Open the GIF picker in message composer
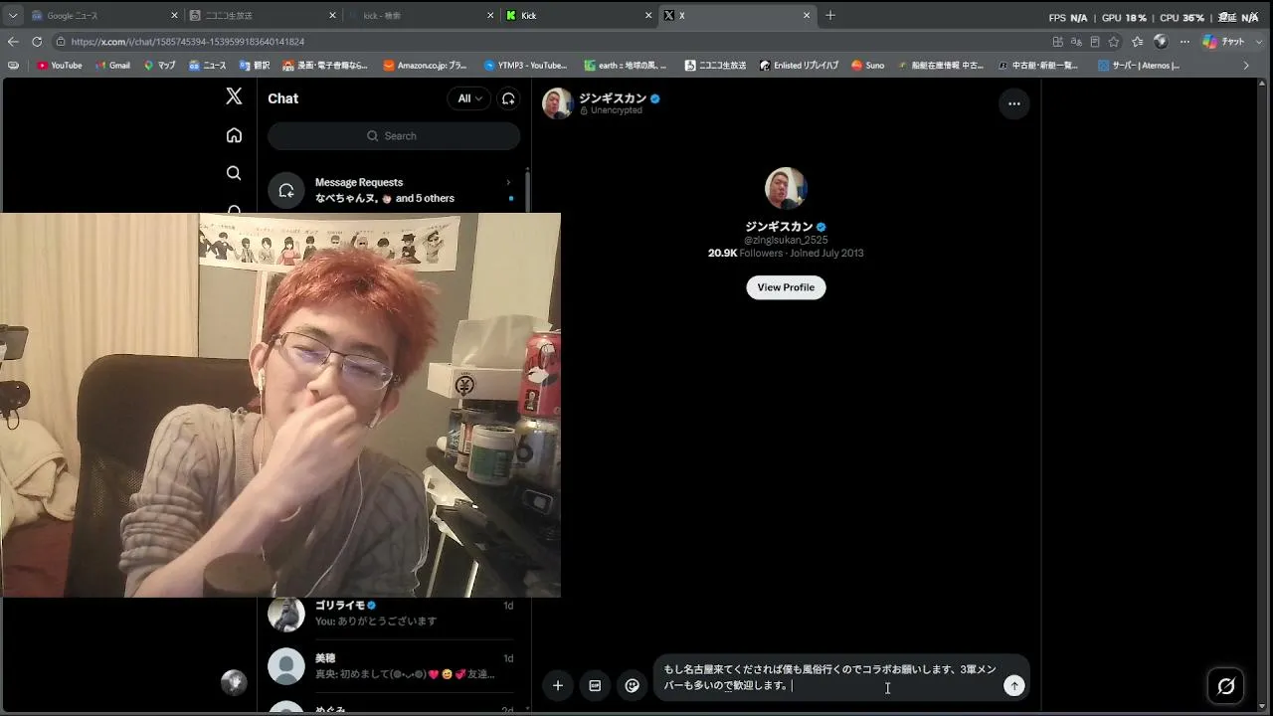Viewport: 1273px width, 716px height. coord(595,685)
